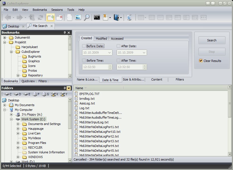Select the Hauppauge folder in tree
233x170 pixels.
36,129
